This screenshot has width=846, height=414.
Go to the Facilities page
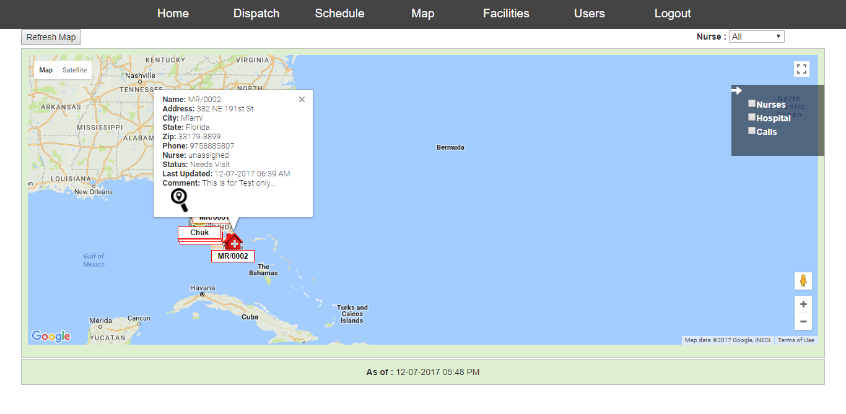(x=506, y=14)
